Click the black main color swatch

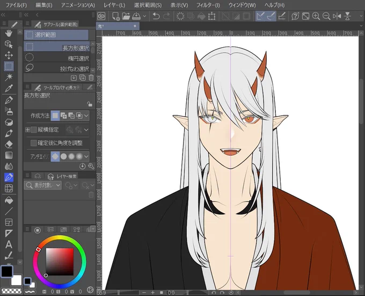7,271
